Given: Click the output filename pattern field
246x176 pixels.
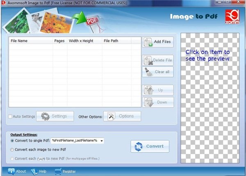Looking at the screenshot, I should (77, 141).
